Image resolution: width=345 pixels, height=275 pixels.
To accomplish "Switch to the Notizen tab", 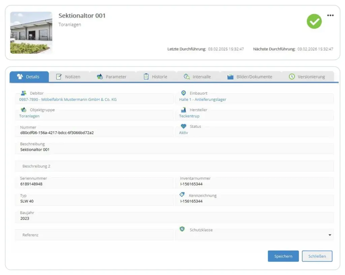I will 69,77.
